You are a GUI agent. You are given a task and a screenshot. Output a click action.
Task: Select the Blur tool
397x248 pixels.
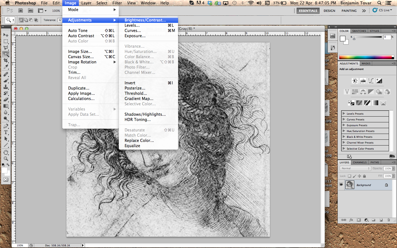pyautogui.click(x=6, y=112)
